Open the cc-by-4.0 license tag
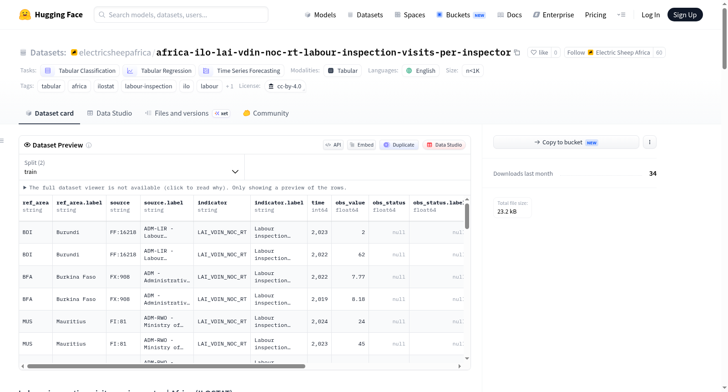Screen dimensions: 728x392 (285, 86)
